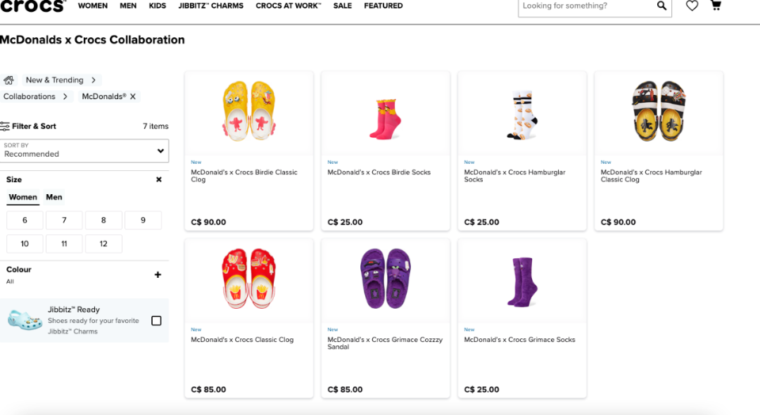Collapse the Size filter with X icon
Viewport: 760px width, 415px height.
(x=158, y=179)
